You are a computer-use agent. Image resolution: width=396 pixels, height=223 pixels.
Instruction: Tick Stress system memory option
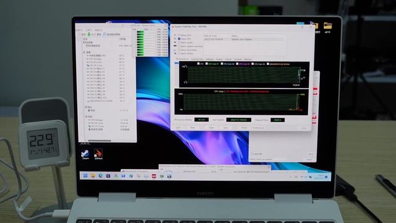tap(179, 46)
